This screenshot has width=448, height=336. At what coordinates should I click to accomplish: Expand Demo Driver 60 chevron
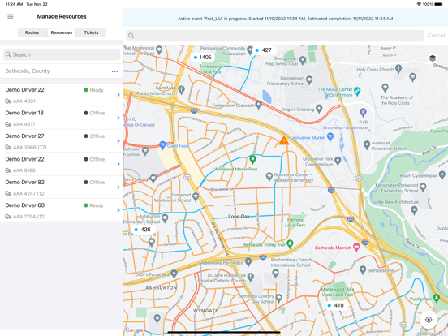pos(118,210)
